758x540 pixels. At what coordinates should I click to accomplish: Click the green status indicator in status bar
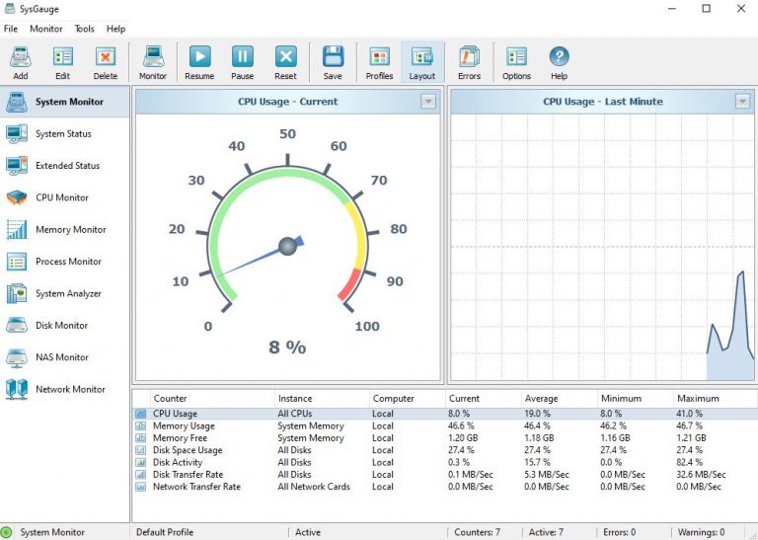6,532
